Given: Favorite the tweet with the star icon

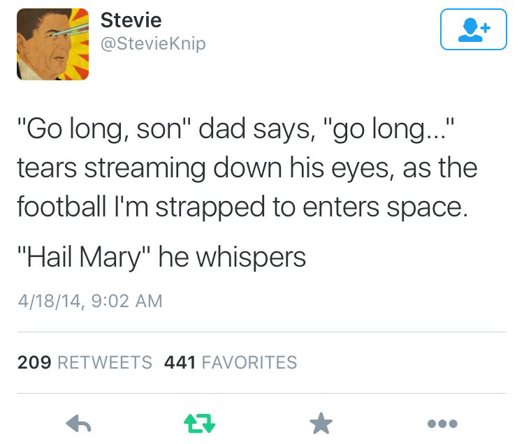Looking at the screenshot, I should [x=322, y=423].
